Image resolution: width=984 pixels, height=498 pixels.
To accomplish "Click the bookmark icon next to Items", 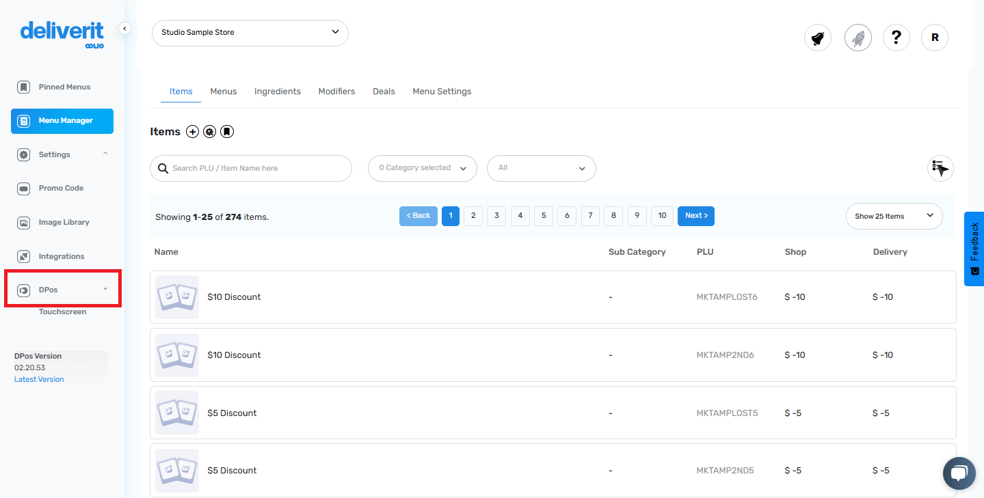I will click(x=226, y=131).
